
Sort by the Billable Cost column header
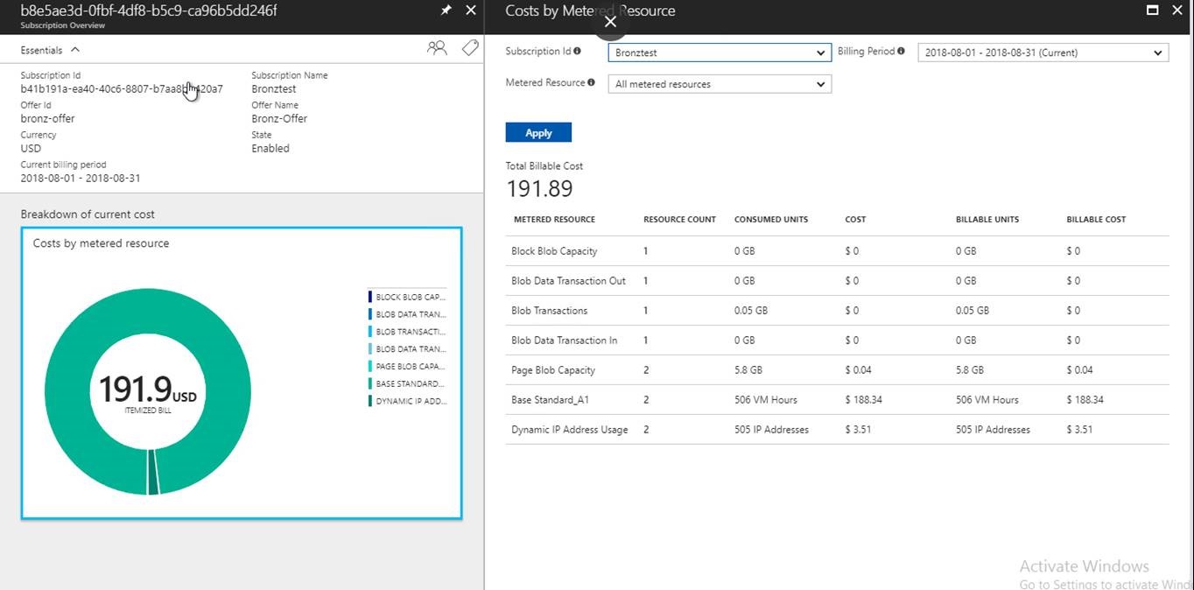tap(1096, 220)
